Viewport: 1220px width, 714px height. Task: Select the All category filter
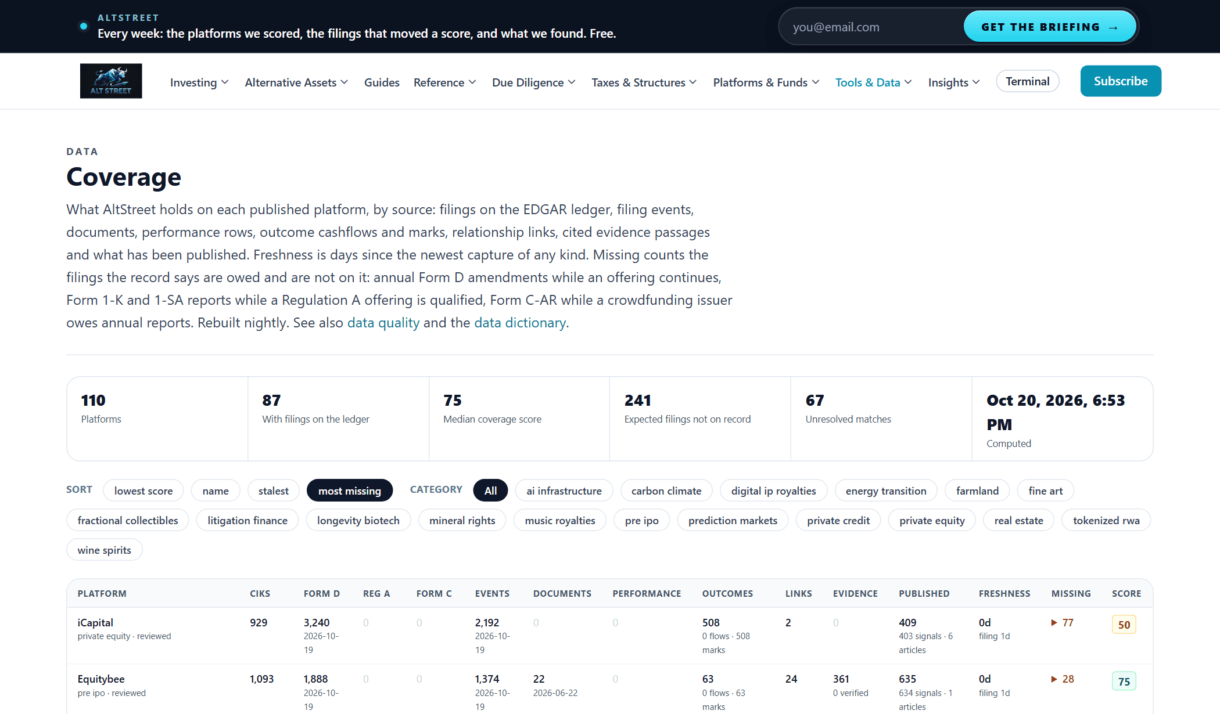click(491, 491)
